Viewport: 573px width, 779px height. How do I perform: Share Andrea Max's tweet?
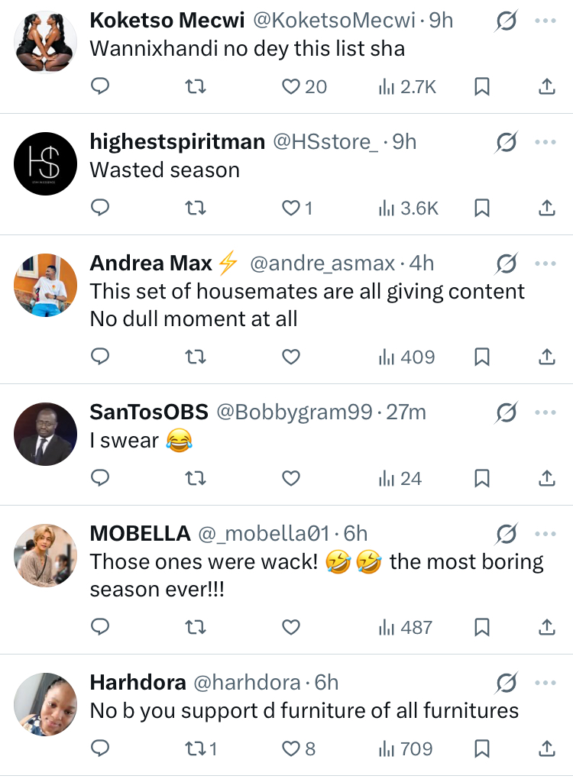[546, 357]
